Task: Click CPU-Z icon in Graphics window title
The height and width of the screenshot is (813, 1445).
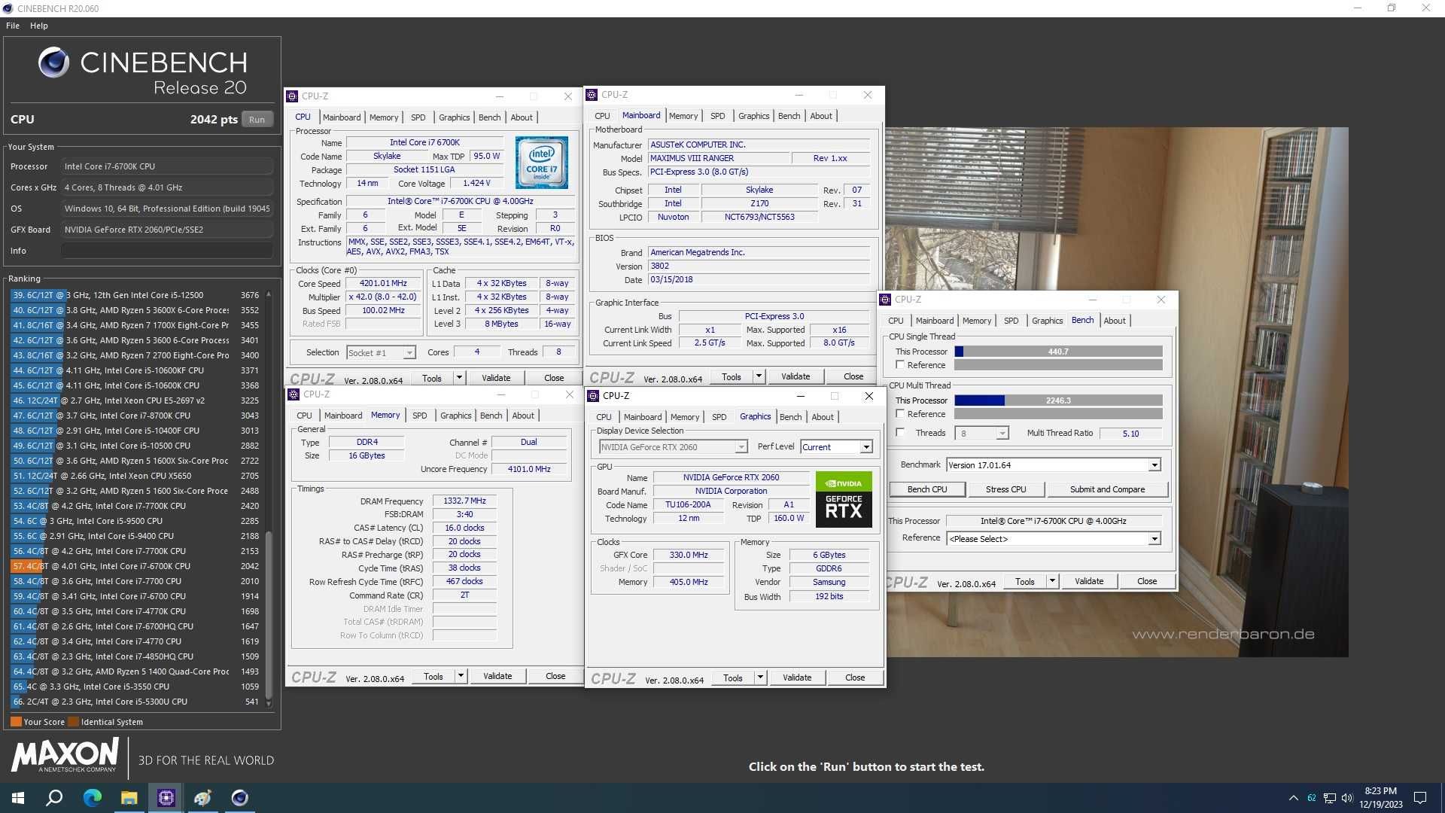Action: [x=593, y=396]
